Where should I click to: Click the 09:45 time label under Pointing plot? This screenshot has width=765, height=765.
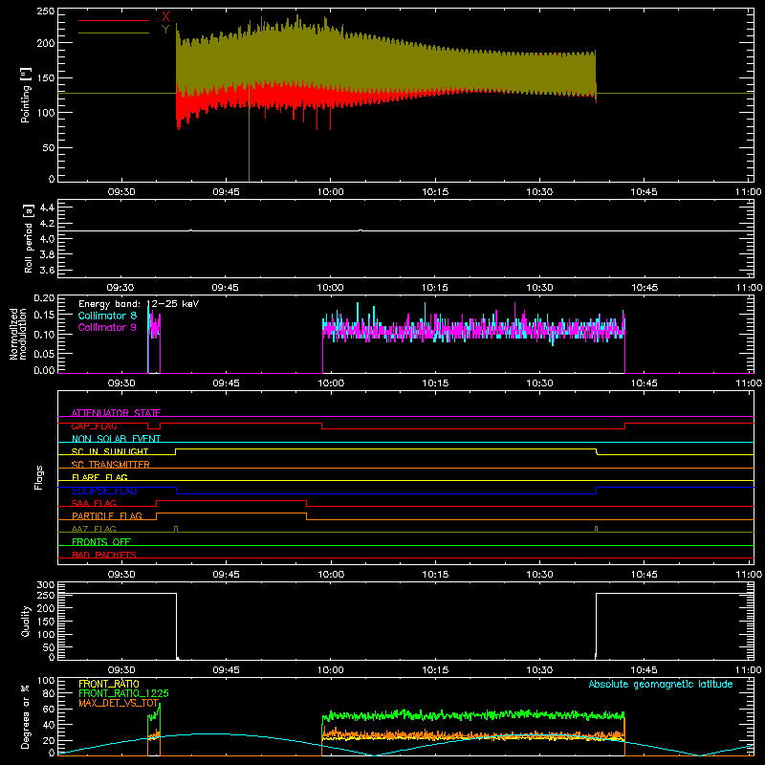226,192
